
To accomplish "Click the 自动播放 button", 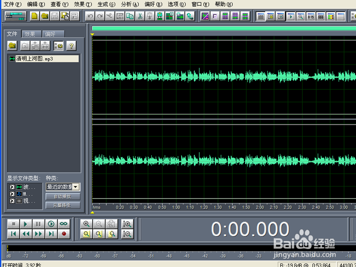I will [x=63, y=197].
